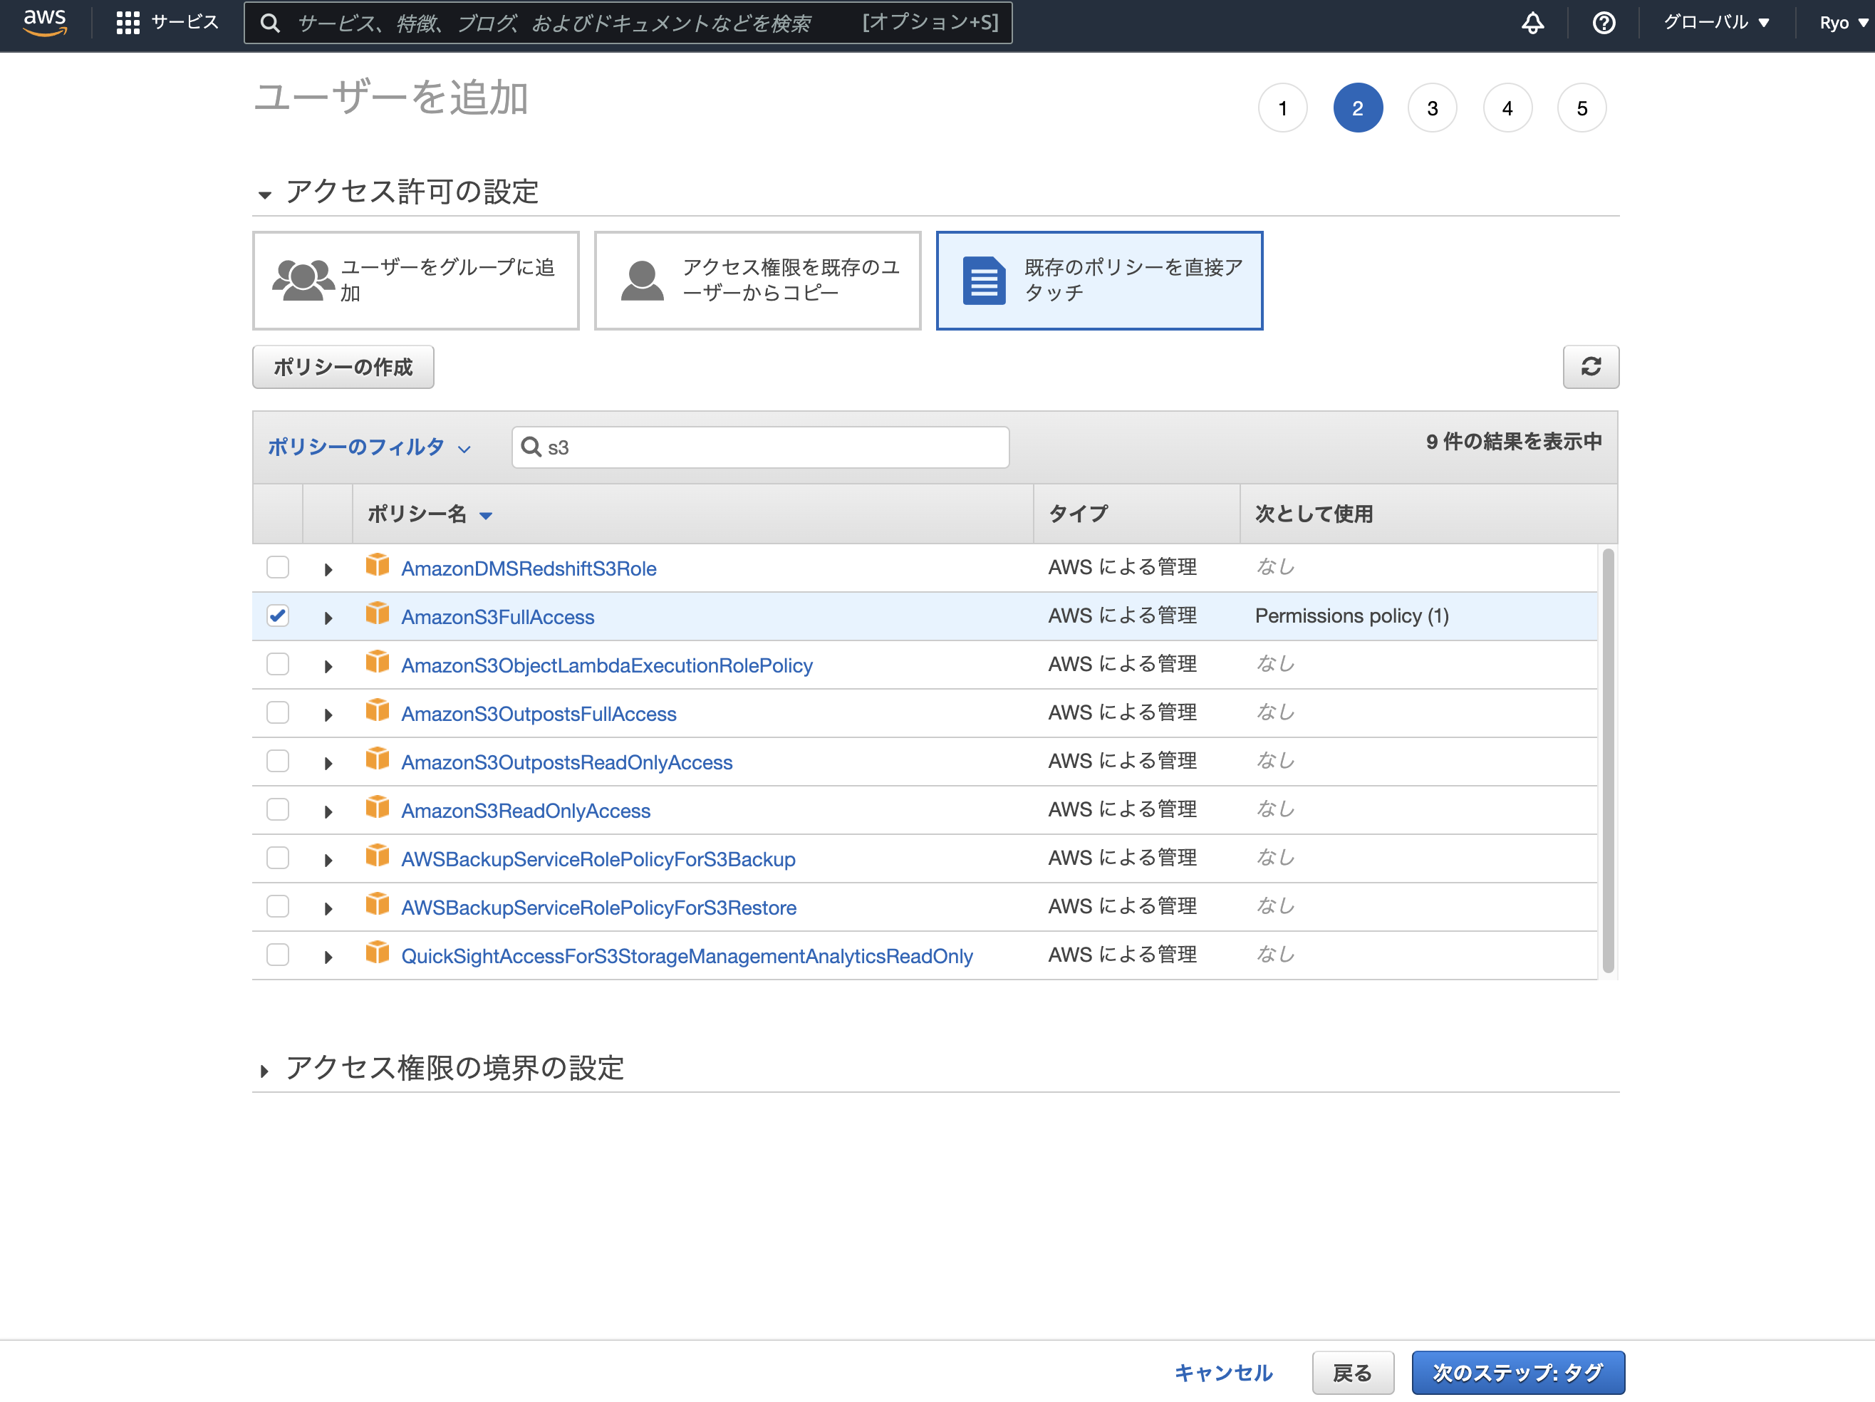
Task: Click the refresh policies icon button
Action: tap(1590, 366)
